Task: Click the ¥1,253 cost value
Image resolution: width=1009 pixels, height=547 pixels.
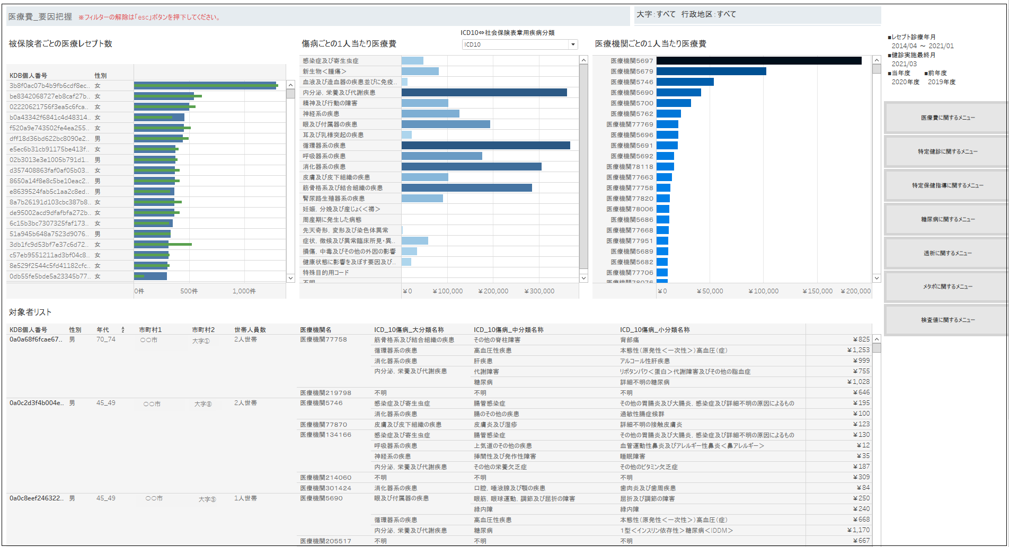Action: (x=858, y=350)
